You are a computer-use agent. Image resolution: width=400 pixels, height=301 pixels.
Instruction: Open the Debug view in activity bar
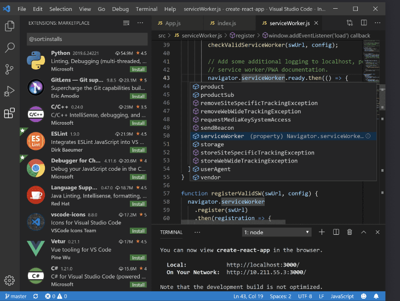coord(10,91)
